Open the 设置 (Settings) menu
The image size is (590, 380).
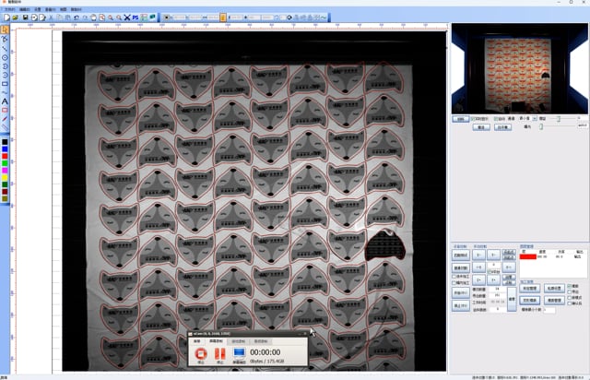(38, 9)
